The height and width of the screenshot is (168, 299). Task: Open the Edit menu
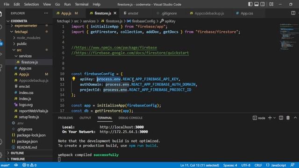17,4
